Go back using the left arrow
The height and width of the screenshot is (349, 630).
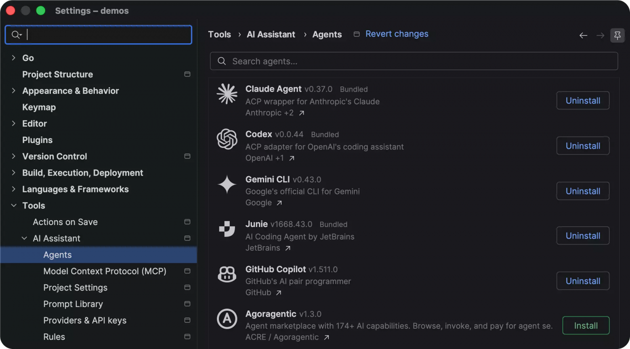583,36
